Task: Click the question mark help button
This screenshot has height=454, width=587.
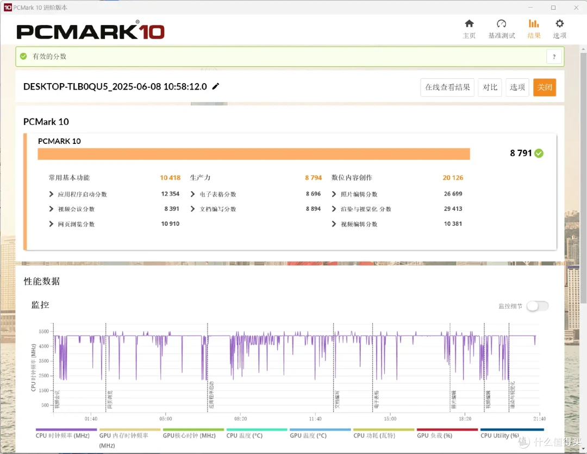Action: click(554, 57)
